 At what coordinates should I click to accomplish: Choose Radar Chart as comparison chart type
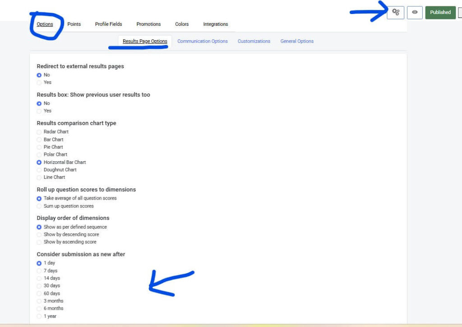39,132
